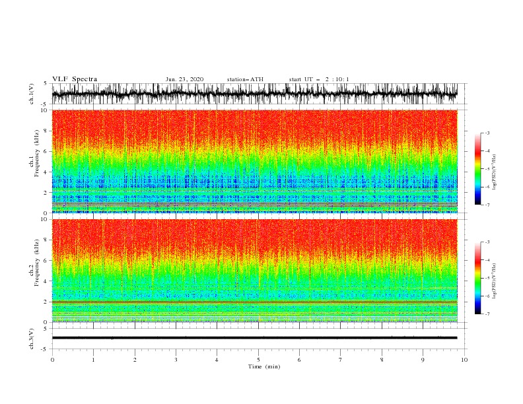Click the "8" kHz tick on ch.1 frequency axis

46,131
